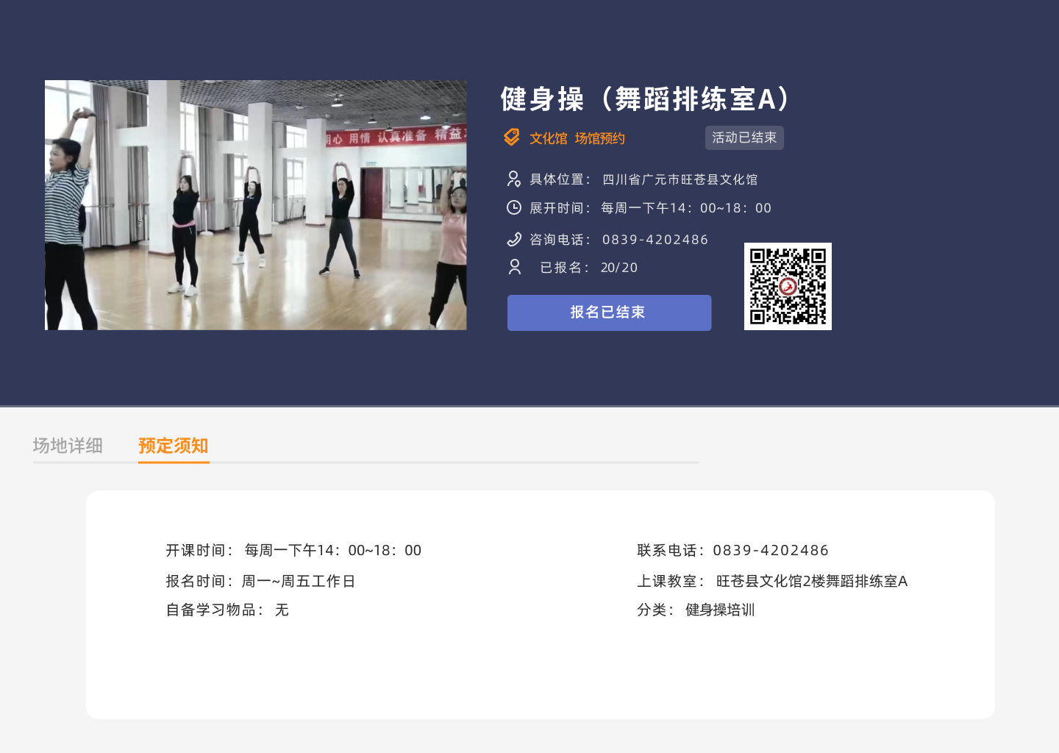Open the 文化馆 tag link

pos(549,138)
